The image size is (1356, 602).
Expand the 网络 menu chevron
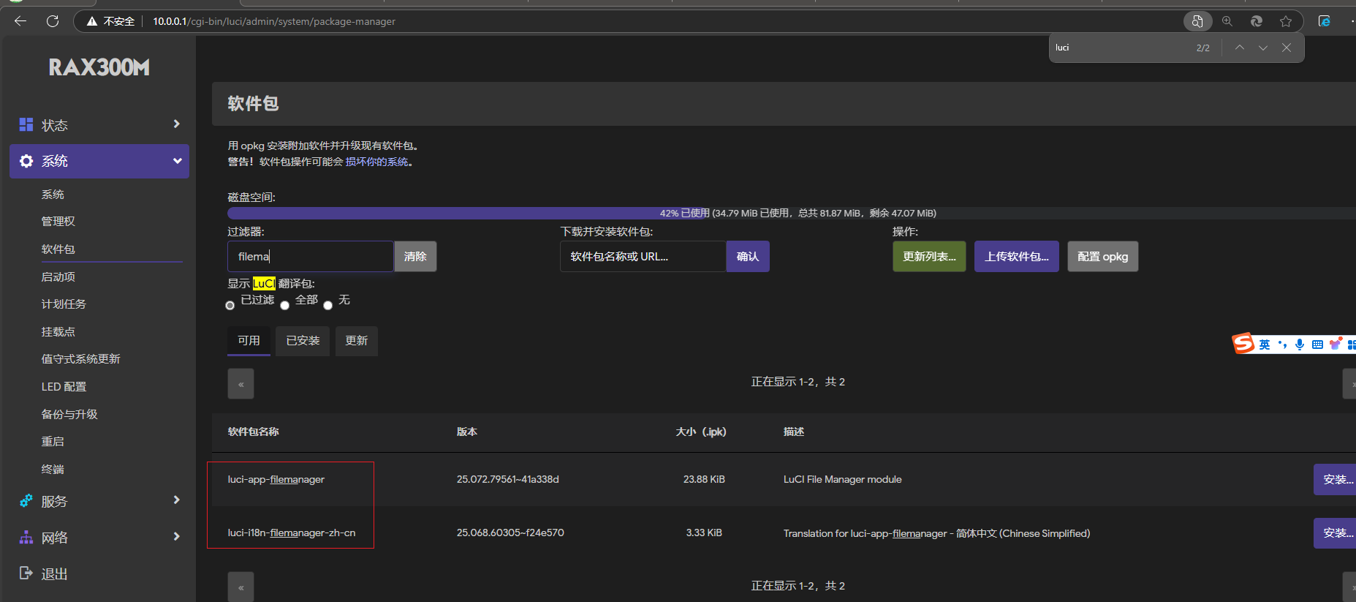coord(176,537)
